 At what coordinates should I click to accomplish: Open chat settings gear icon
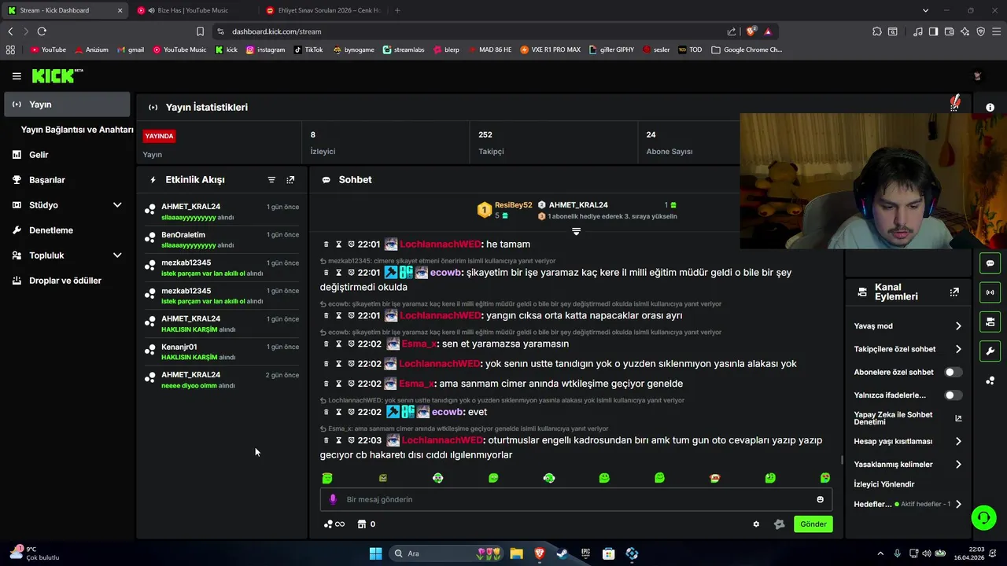[x=756, y=524]
